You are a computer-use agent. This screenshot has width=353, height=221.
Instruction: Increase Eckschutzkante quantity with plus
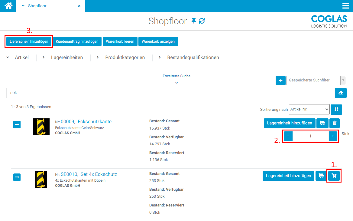pyautogui.click(x=333, y=136)
